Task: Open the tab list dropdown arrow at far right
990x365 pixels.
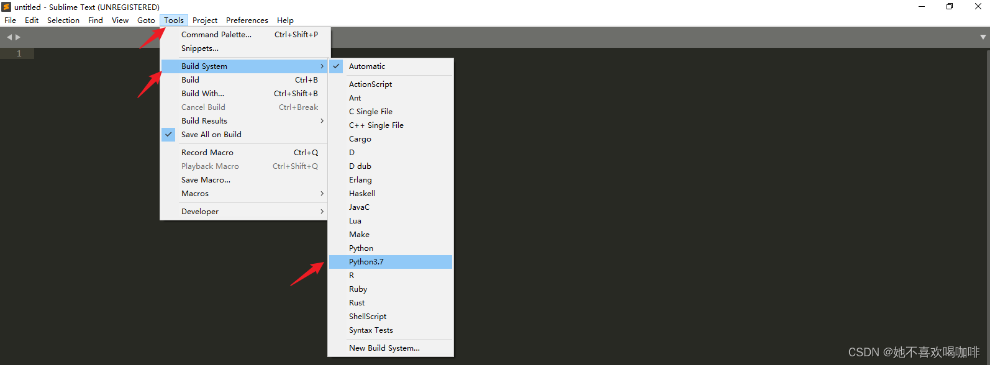Action: pos(983,37)
